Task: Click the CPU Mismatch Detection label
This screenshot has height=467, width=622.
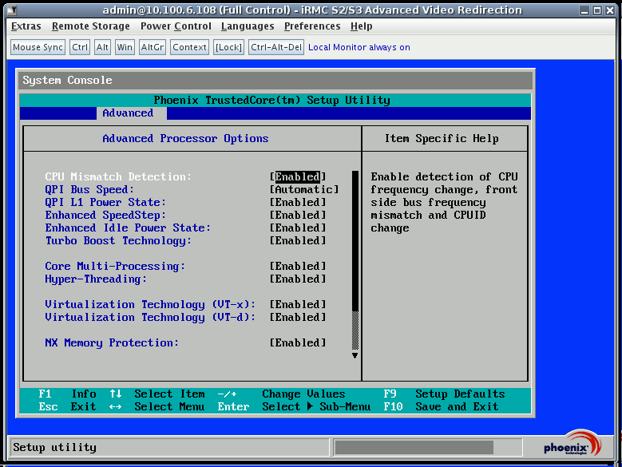Action: [118, 176]
